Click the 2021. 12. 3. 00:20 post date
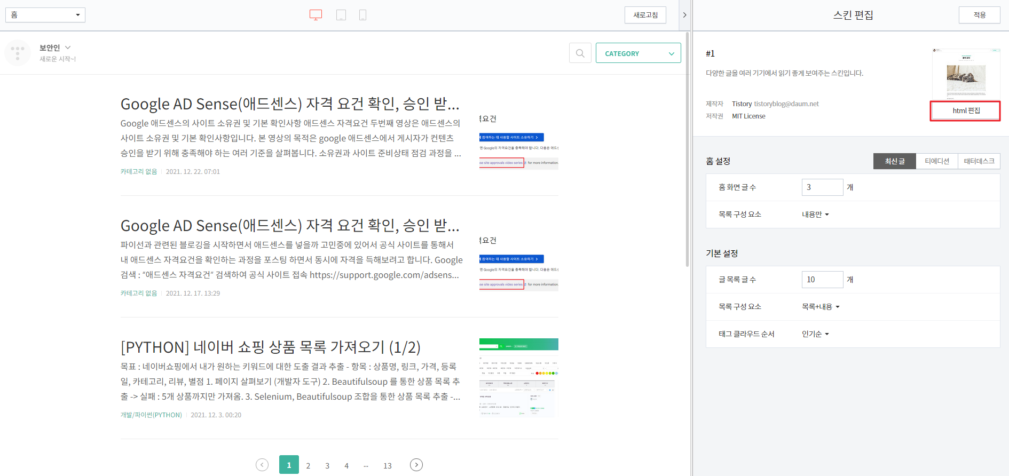The image size is (1009, 476). tap(216, 415)
